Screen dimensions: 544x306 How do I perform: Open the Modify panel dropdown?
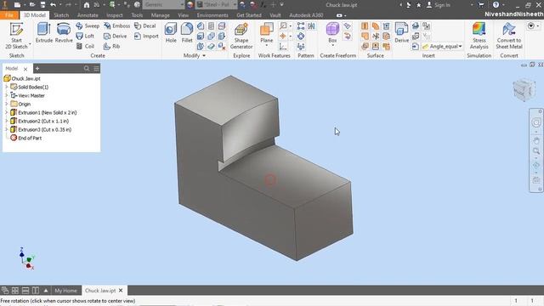click(195, 55)
